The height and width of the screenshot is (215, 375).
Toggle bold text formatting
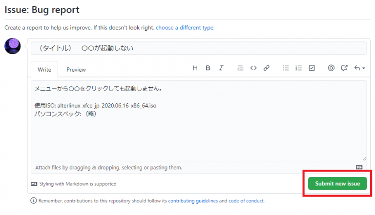(208, 68)
